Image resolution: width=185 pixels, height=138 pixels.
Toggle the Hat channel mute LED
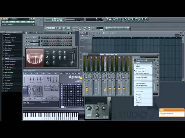tap(25, 45)
